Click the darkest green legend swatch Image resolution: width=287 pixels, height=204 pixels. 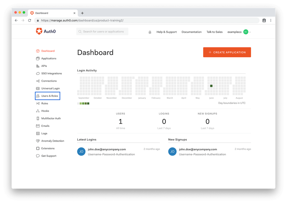tap(88, 104)
